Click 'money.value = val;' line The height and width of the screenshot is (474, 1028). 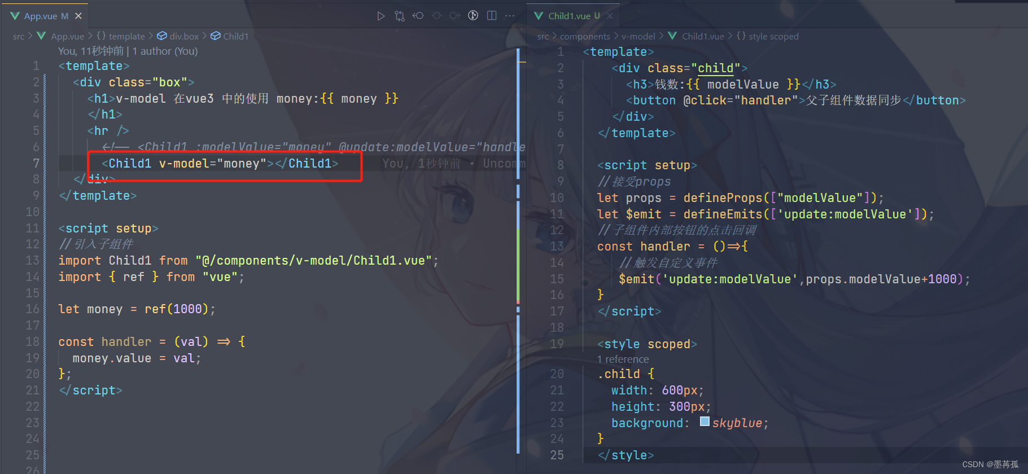click(137, 358)
